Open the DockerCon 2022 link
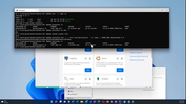 [x=136, y=53]
